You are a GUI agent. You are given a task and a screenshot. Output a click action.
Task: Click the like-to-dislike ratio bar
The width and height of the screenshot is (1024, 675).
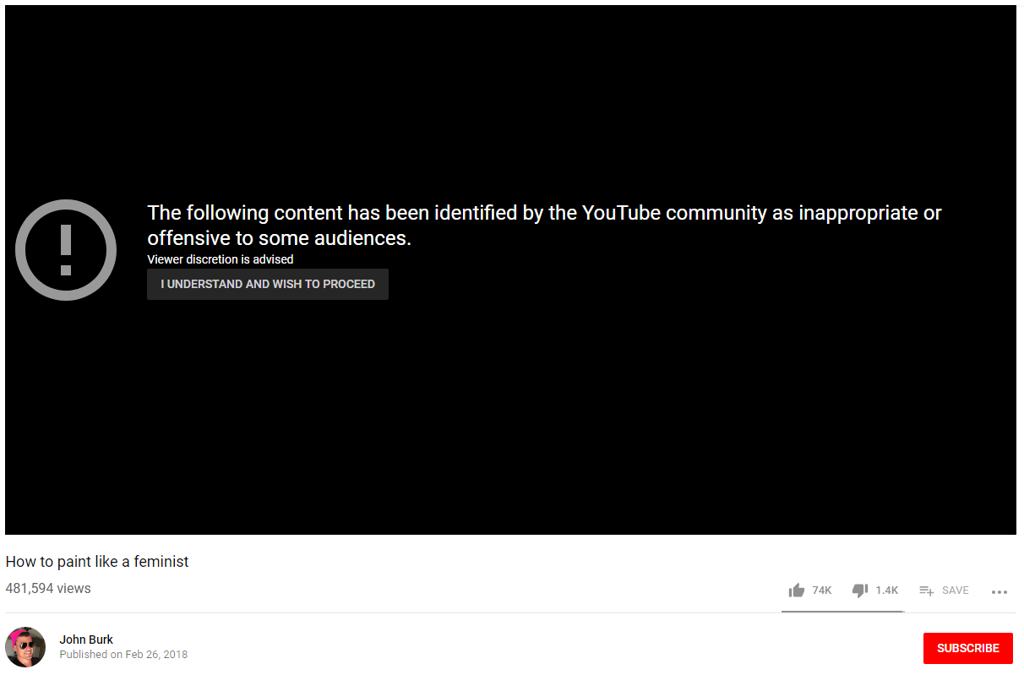[842, 612]
